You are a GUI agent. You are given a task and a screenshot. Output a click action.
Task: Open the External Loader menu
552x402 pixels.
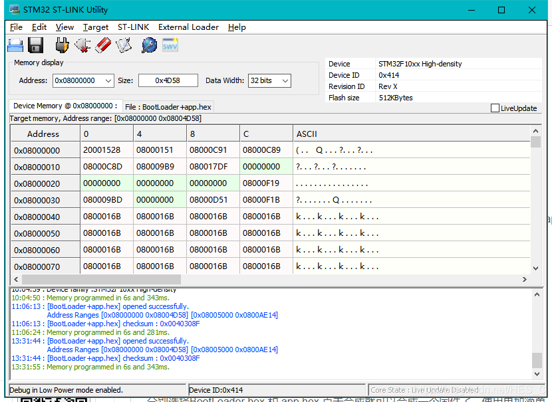point(188,27)
